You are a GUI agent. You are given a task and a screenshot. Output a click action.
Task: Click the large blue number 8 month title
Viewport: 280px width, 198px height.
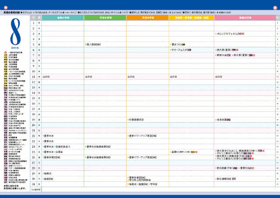15,32
